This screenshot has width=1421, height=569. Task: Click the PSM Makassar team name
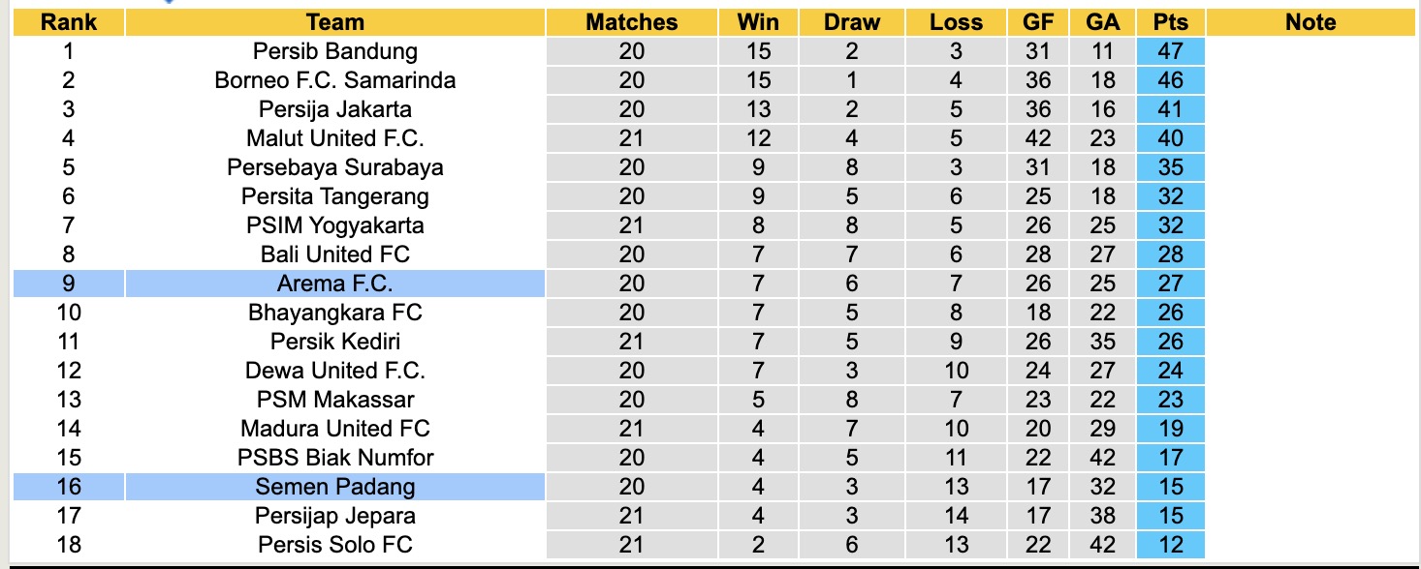334,400
